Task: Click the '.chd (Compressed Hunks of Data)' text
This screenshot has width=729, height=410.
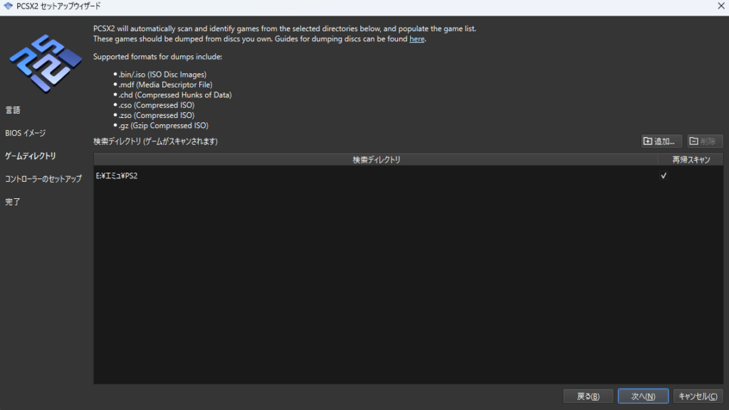Action: (x=175, y=95)
